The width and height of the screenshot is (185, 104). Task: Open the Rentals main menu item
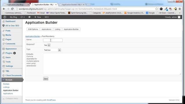pyautogui.click(x=12, y=80)
